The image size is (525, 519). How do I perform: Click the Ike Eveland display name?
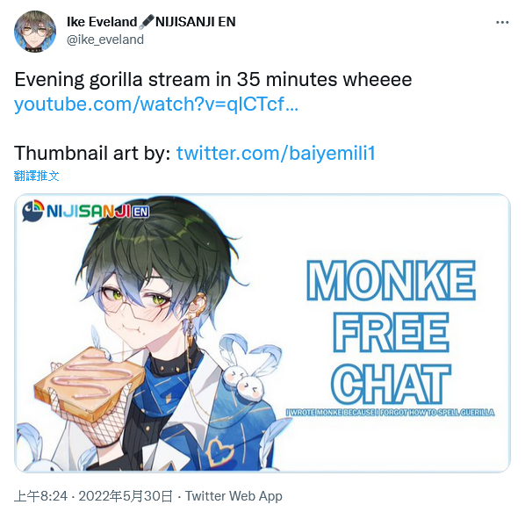(102, 22)
